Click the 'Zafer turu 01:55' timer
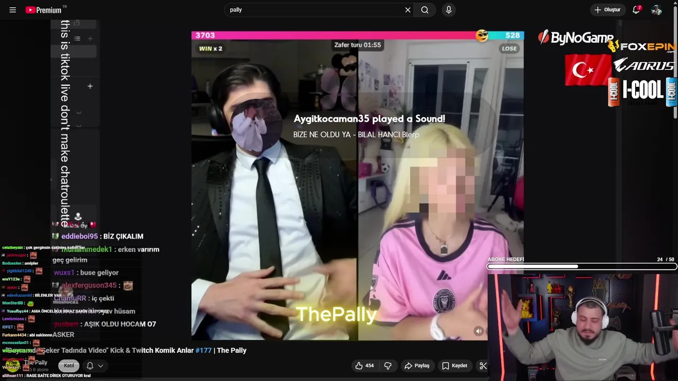Image resolution: width=678 pixels, height=381 pixels. 358,45
